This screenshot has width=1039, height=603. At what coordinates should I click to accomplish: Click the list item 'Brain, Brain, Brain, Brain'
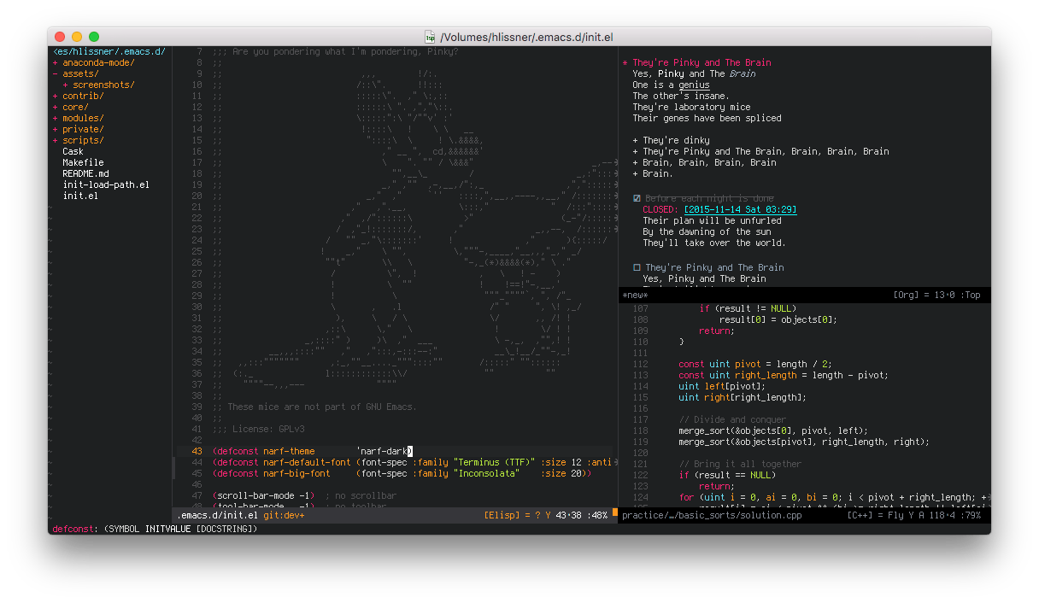click(x=709, y=162)
